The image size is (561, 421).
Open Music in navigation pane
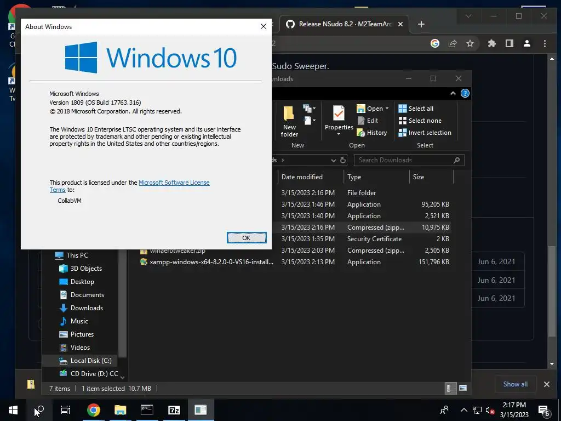[74, 321]
